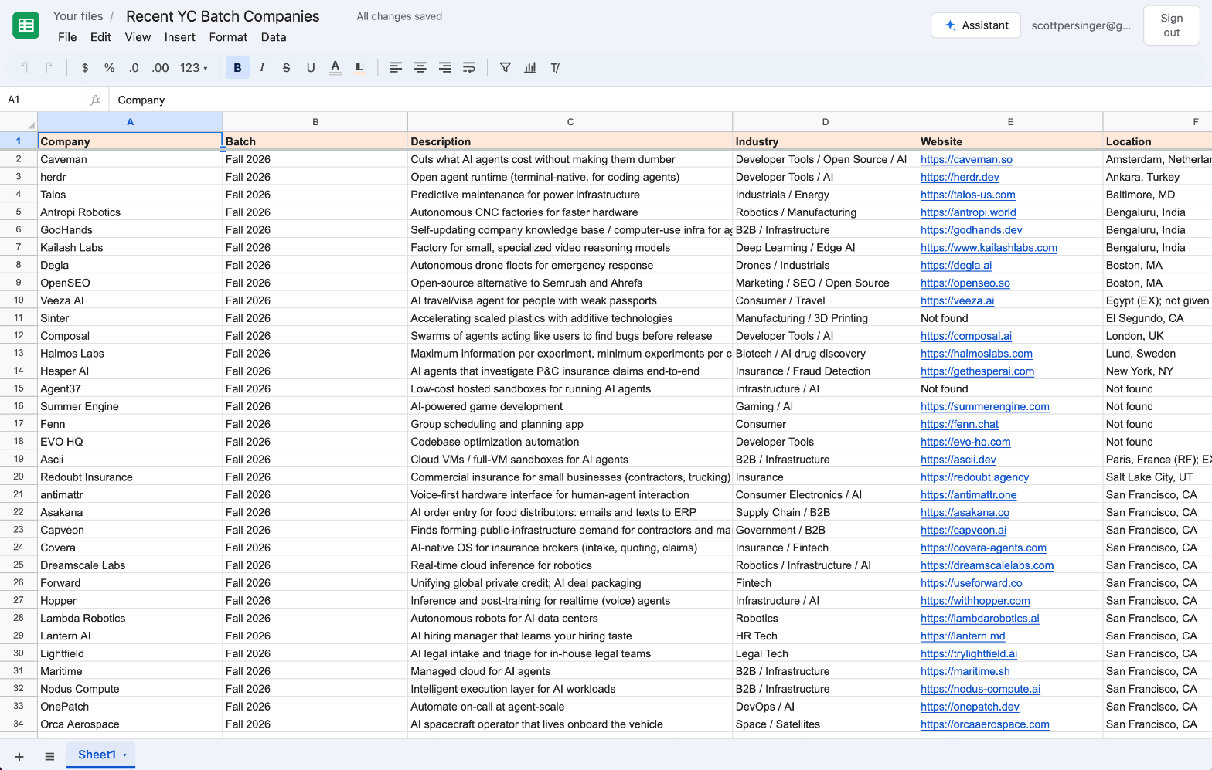Open the View menu

pos(138,37)
